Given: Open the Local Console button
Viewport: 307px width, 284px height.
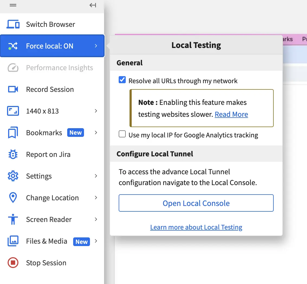Looking at the screenshot, I should (196, 203).
